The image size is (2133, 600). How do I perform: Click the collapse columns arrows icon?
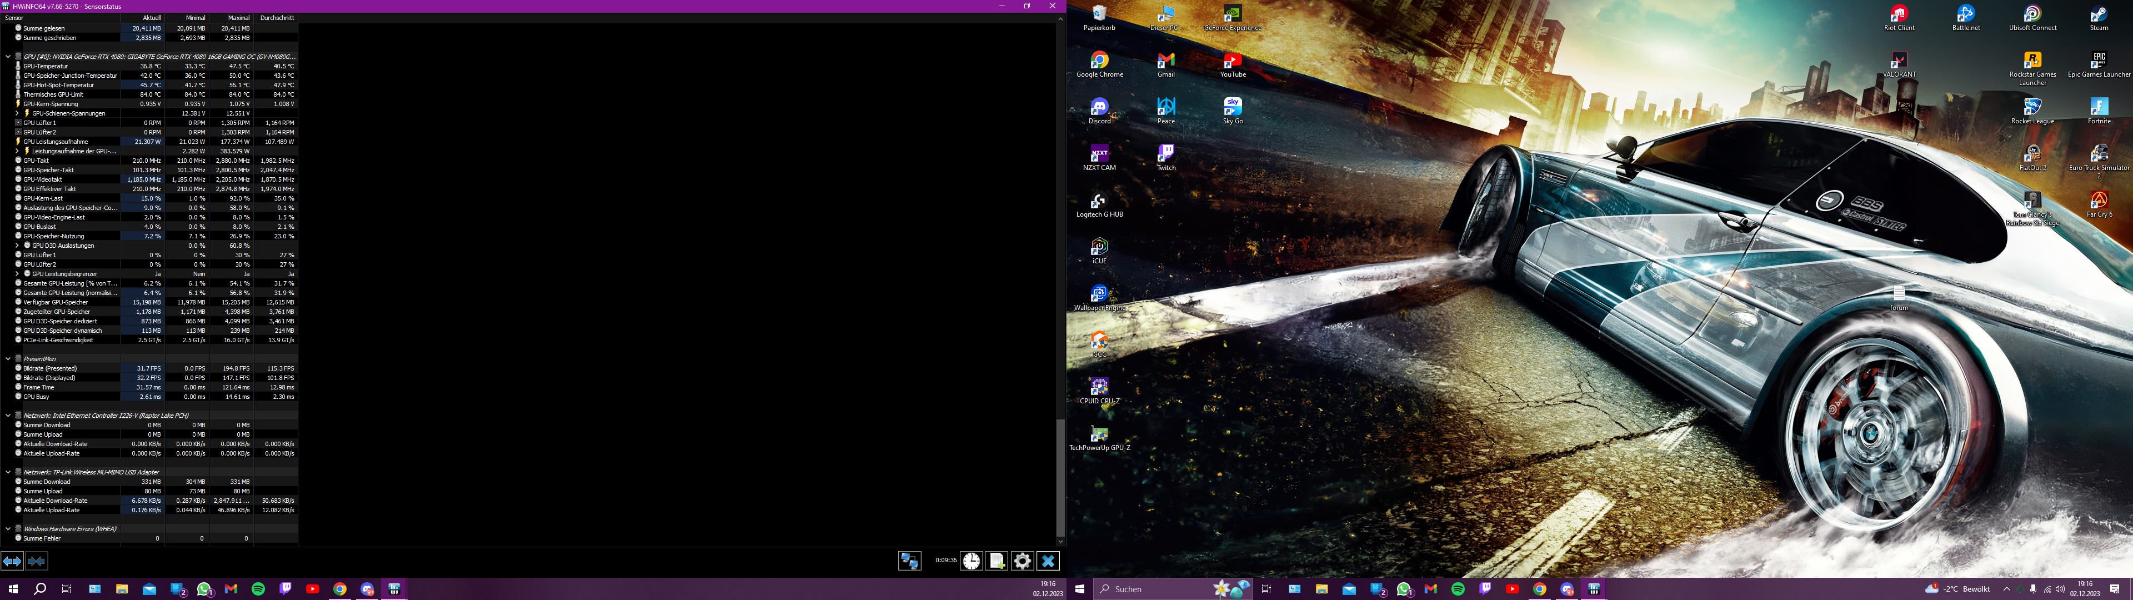point(37,561)
